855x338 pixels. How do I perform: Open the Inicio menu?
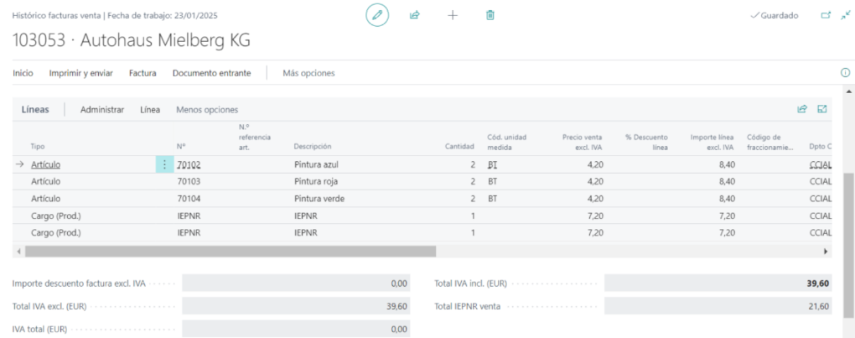(23, 73)
